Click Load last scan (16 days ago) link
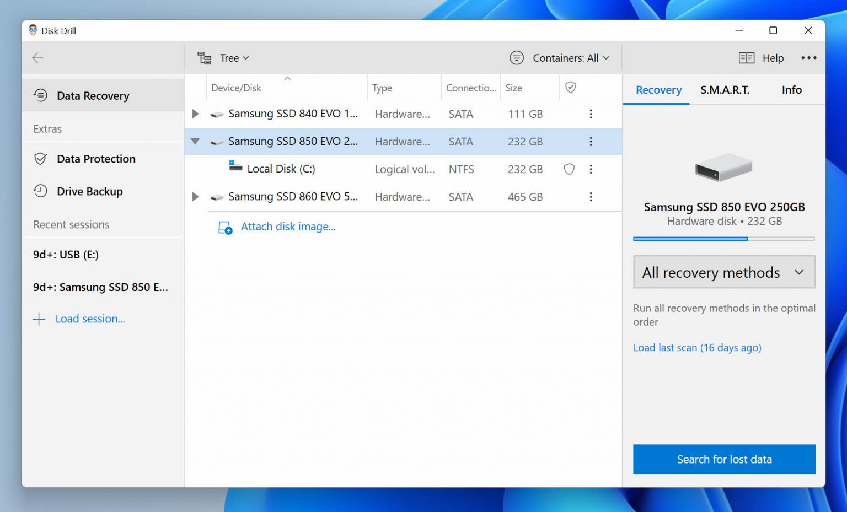This screenshot has height=512, width=847. click(697, 348)
